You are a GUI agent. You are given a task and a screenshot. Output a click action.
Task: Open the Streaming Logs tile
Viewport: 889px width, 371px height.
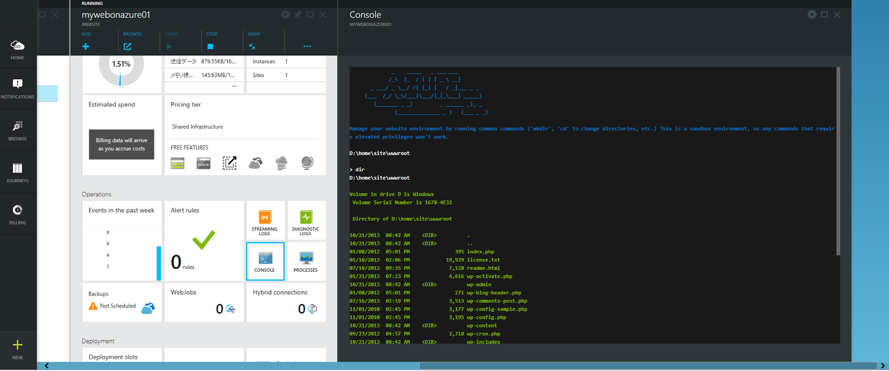click(x=265, y=220)
